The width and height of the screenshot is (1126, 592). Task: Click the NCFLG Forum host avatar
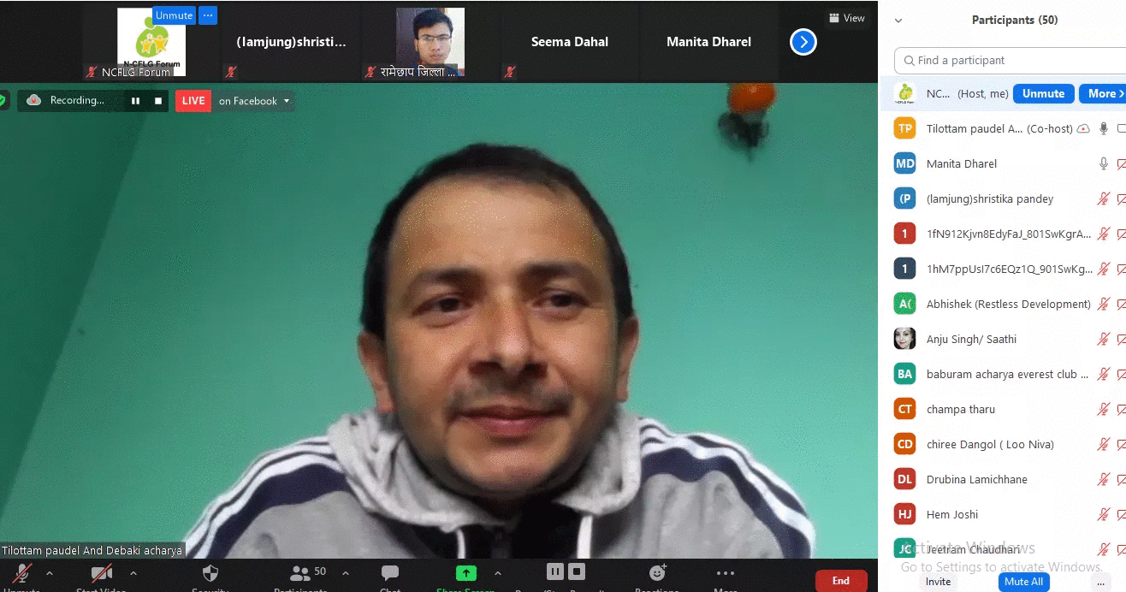[x=904, y=93]
